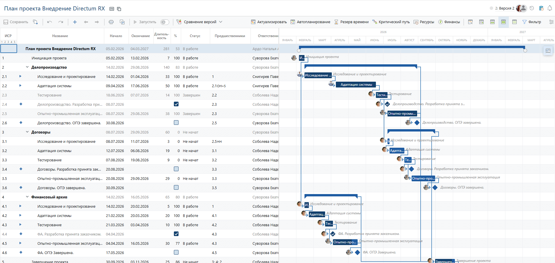Collapse the Делопроизводство group
The image size is (555, 263).
click(27, 67)
